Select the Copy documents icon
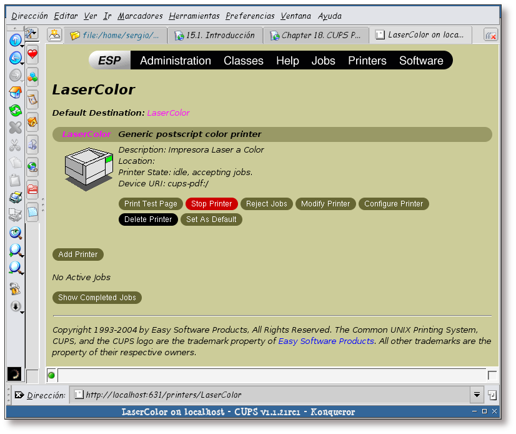 pyautogui.click(x=16, y=162)
